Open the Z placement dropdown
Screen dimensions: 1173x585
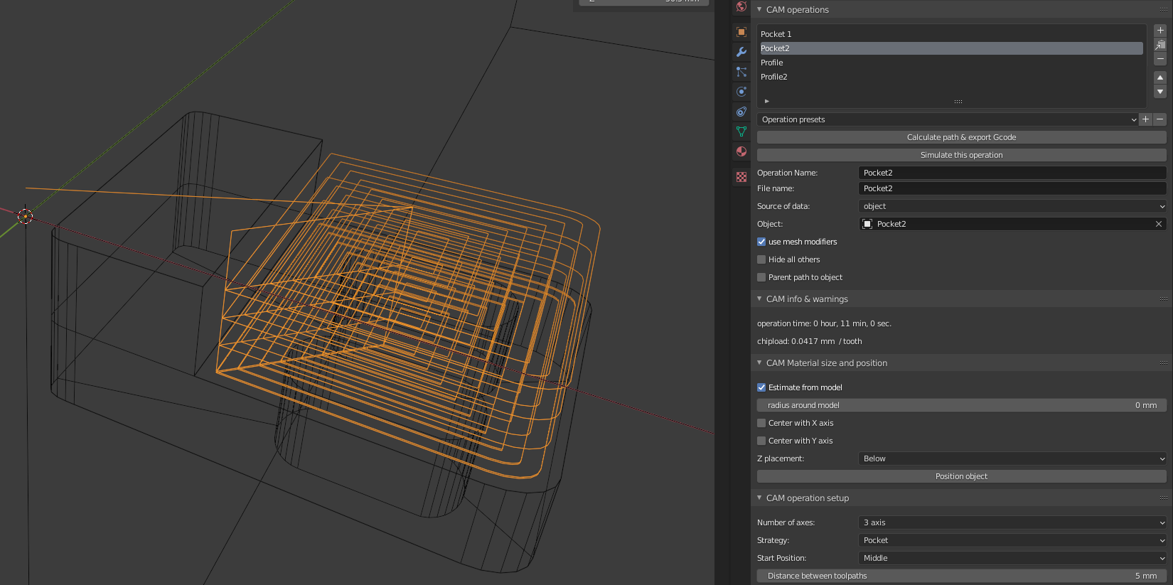tap(1012, 458)
